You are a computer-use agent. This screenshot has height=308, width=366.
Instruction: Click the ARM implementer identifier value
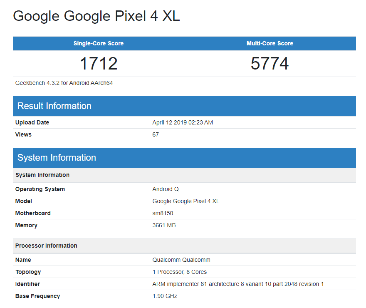click(x=238, y=284)
